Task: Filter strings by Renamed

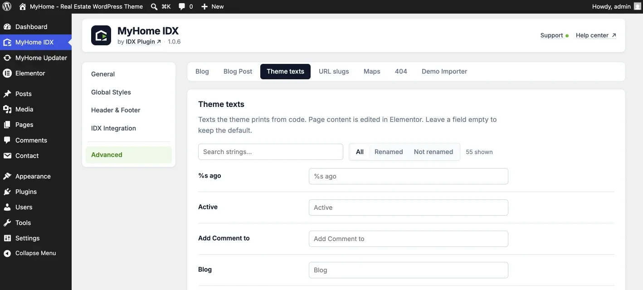Action: pyautogui.click(x=389, y=152)
